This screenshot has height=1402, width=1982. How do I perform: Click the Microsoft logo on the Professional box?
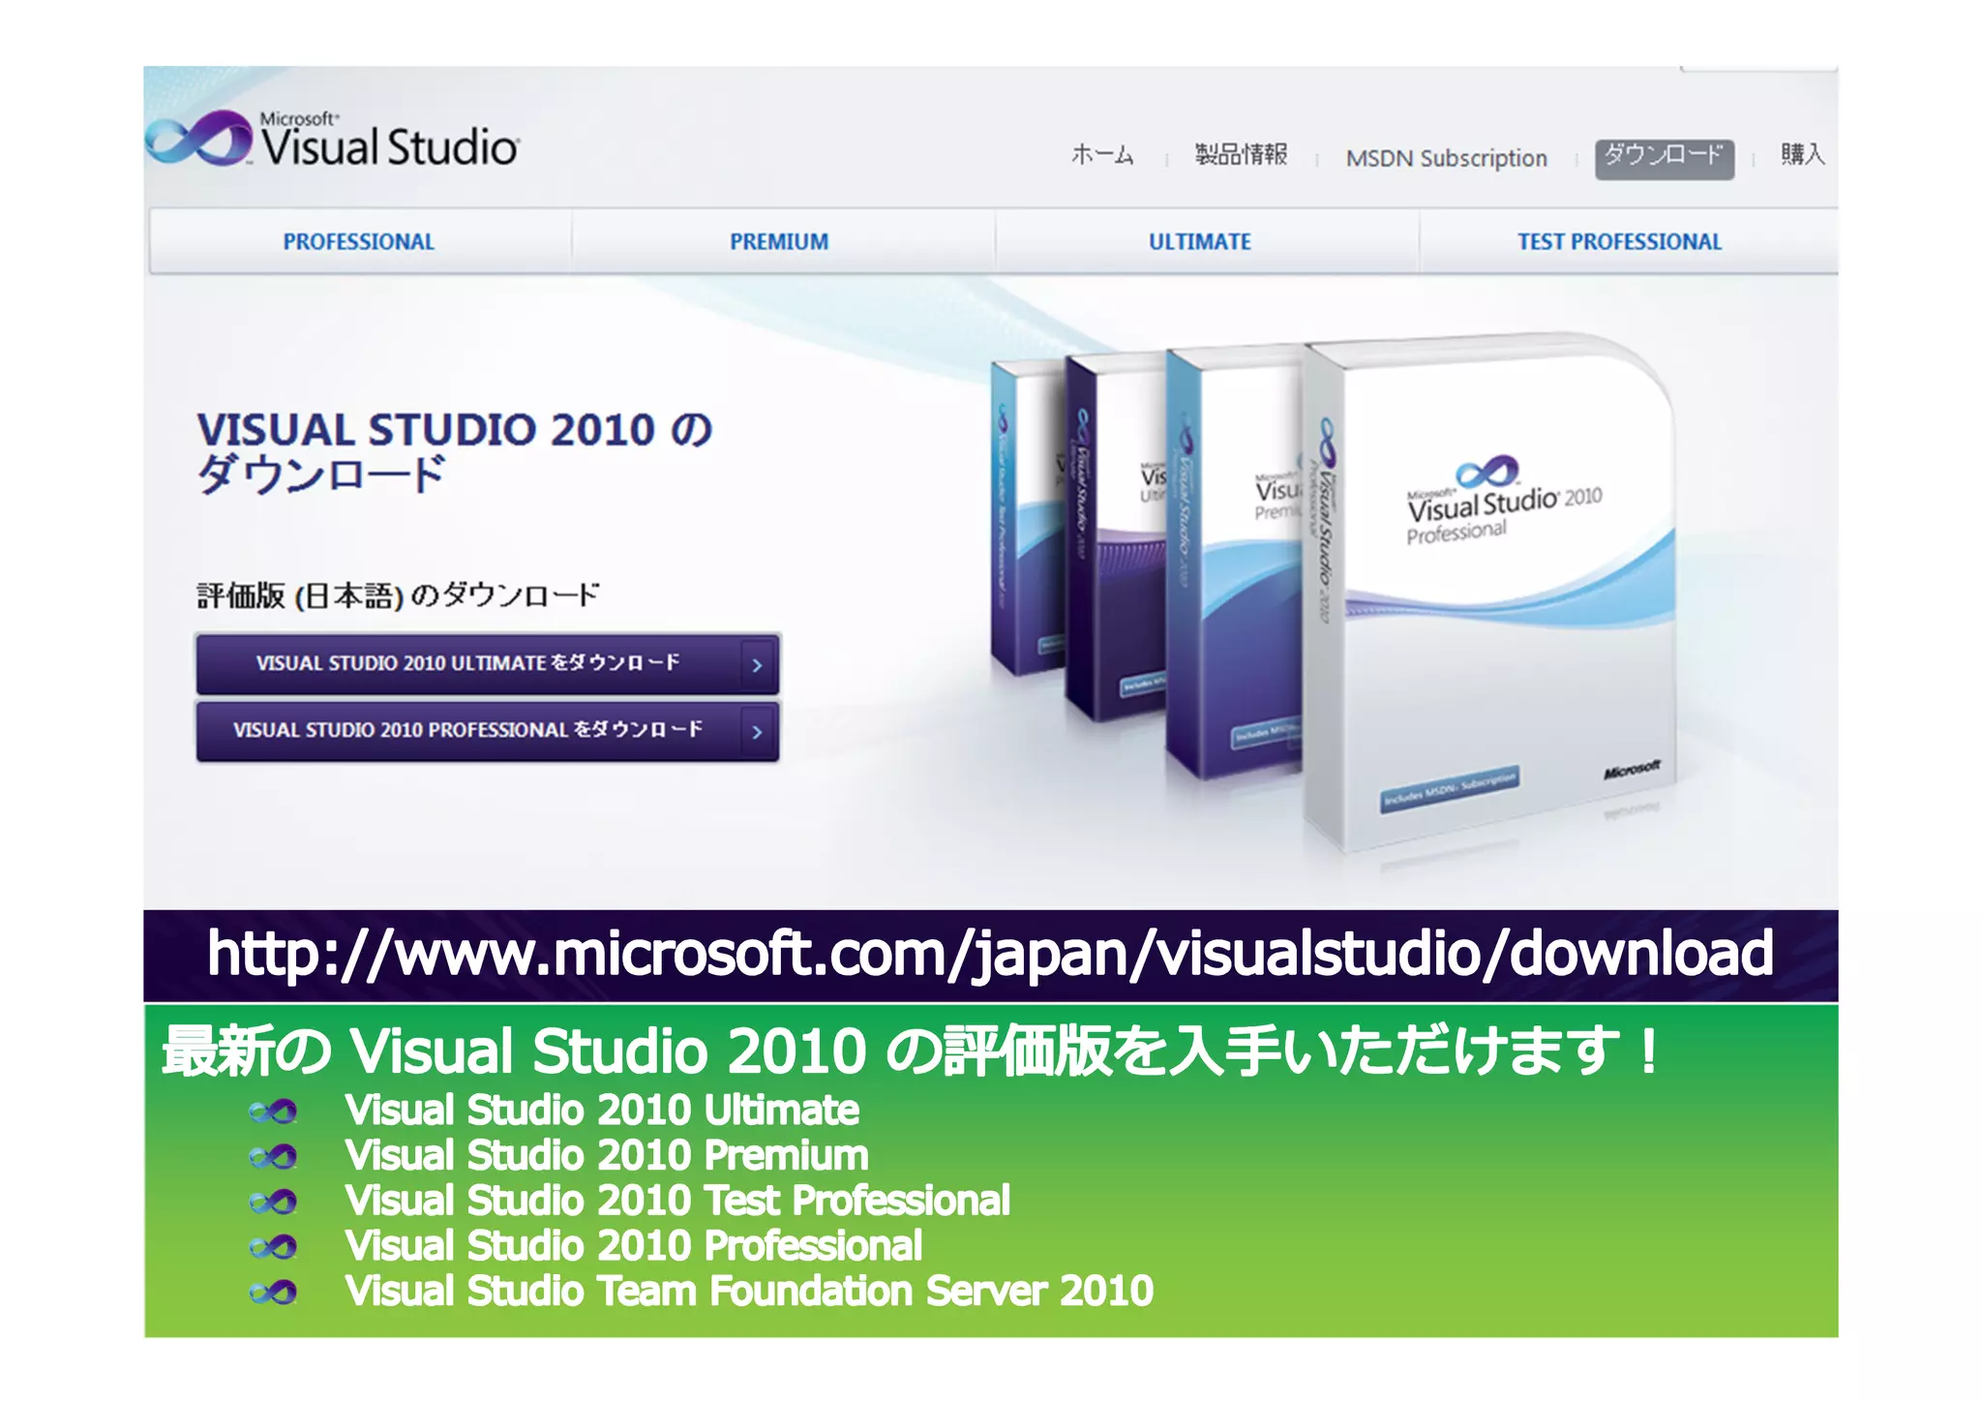[1632, 770]
